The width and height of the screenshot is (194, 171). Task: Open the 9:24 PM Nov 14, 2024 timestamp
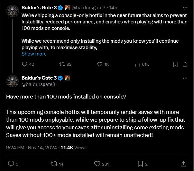click(31, 148)
